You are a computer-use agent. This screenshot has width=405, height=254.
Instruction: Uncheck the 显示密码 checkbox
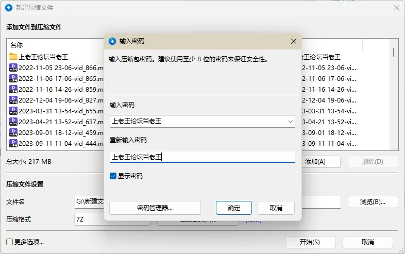(x=113, y=176)
